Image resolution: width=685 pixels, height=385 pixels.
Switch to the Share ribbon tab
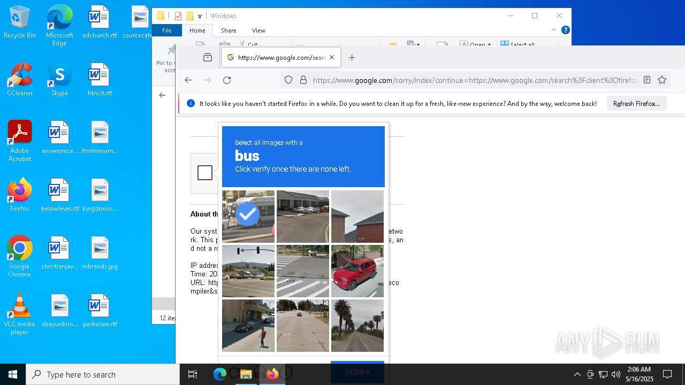pyautogui.click(x=229, y=30)
